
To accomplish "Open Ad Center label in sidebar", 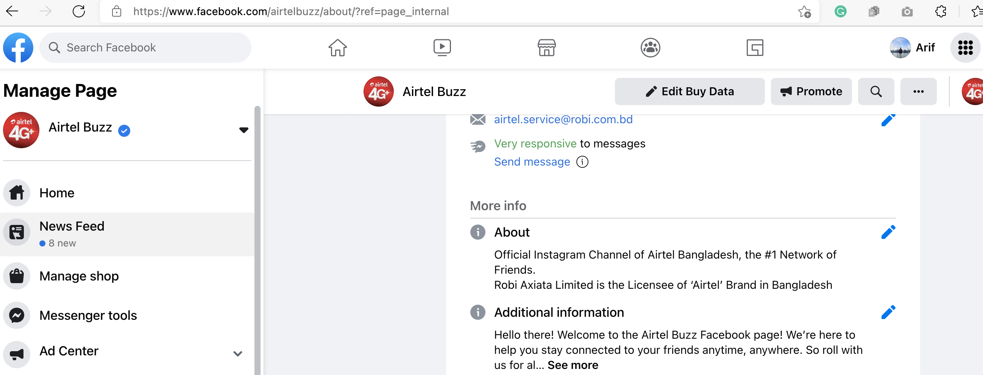I will tap(69, 351).
